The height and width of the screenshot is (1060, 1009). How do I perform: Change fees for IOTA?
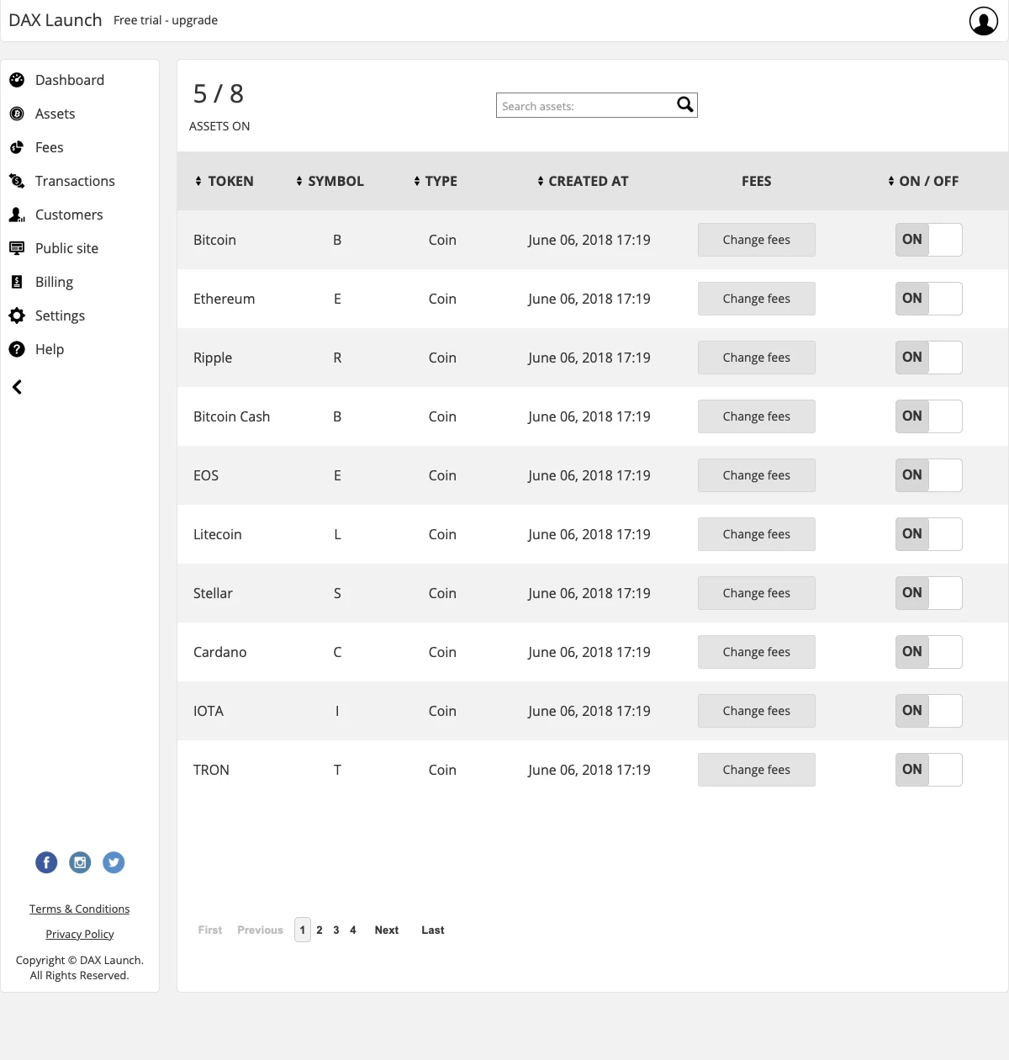tap(757, 711)
